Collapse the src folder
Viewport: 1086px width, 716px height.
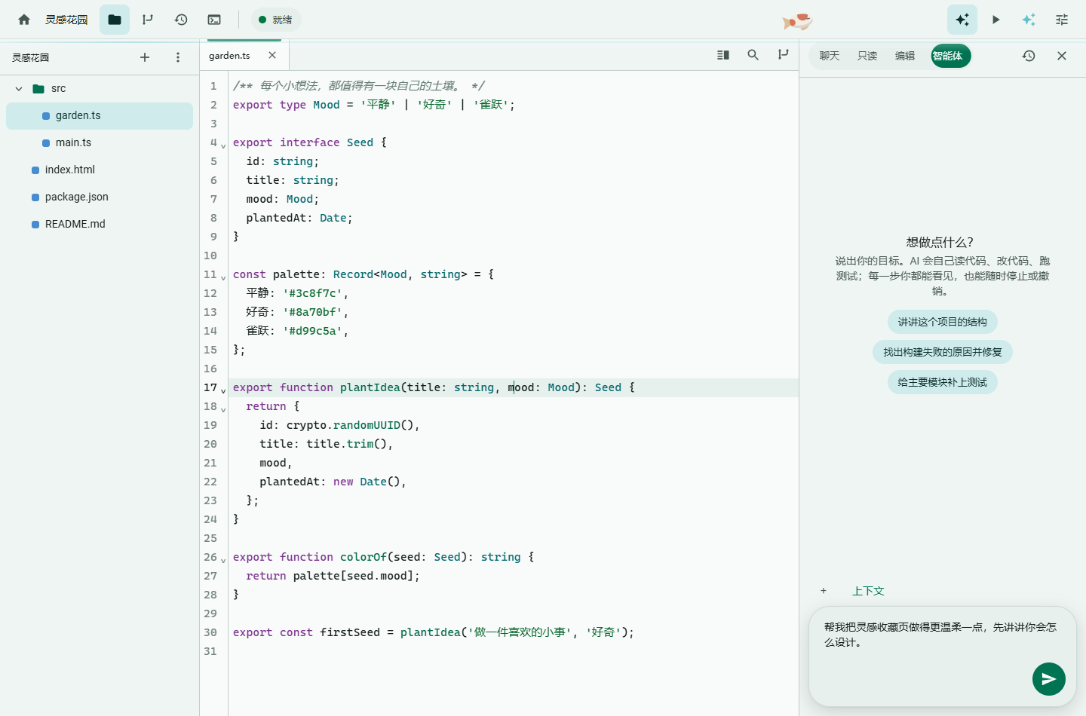point(19,89)
